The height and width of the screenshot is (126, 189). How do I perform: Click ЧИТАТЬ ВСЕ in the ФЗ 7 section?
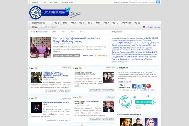[111, 97]
